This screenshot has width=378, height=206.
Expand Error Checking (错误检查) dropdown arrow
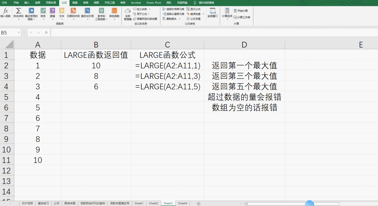pyautogui.click(x=203, y=14)
